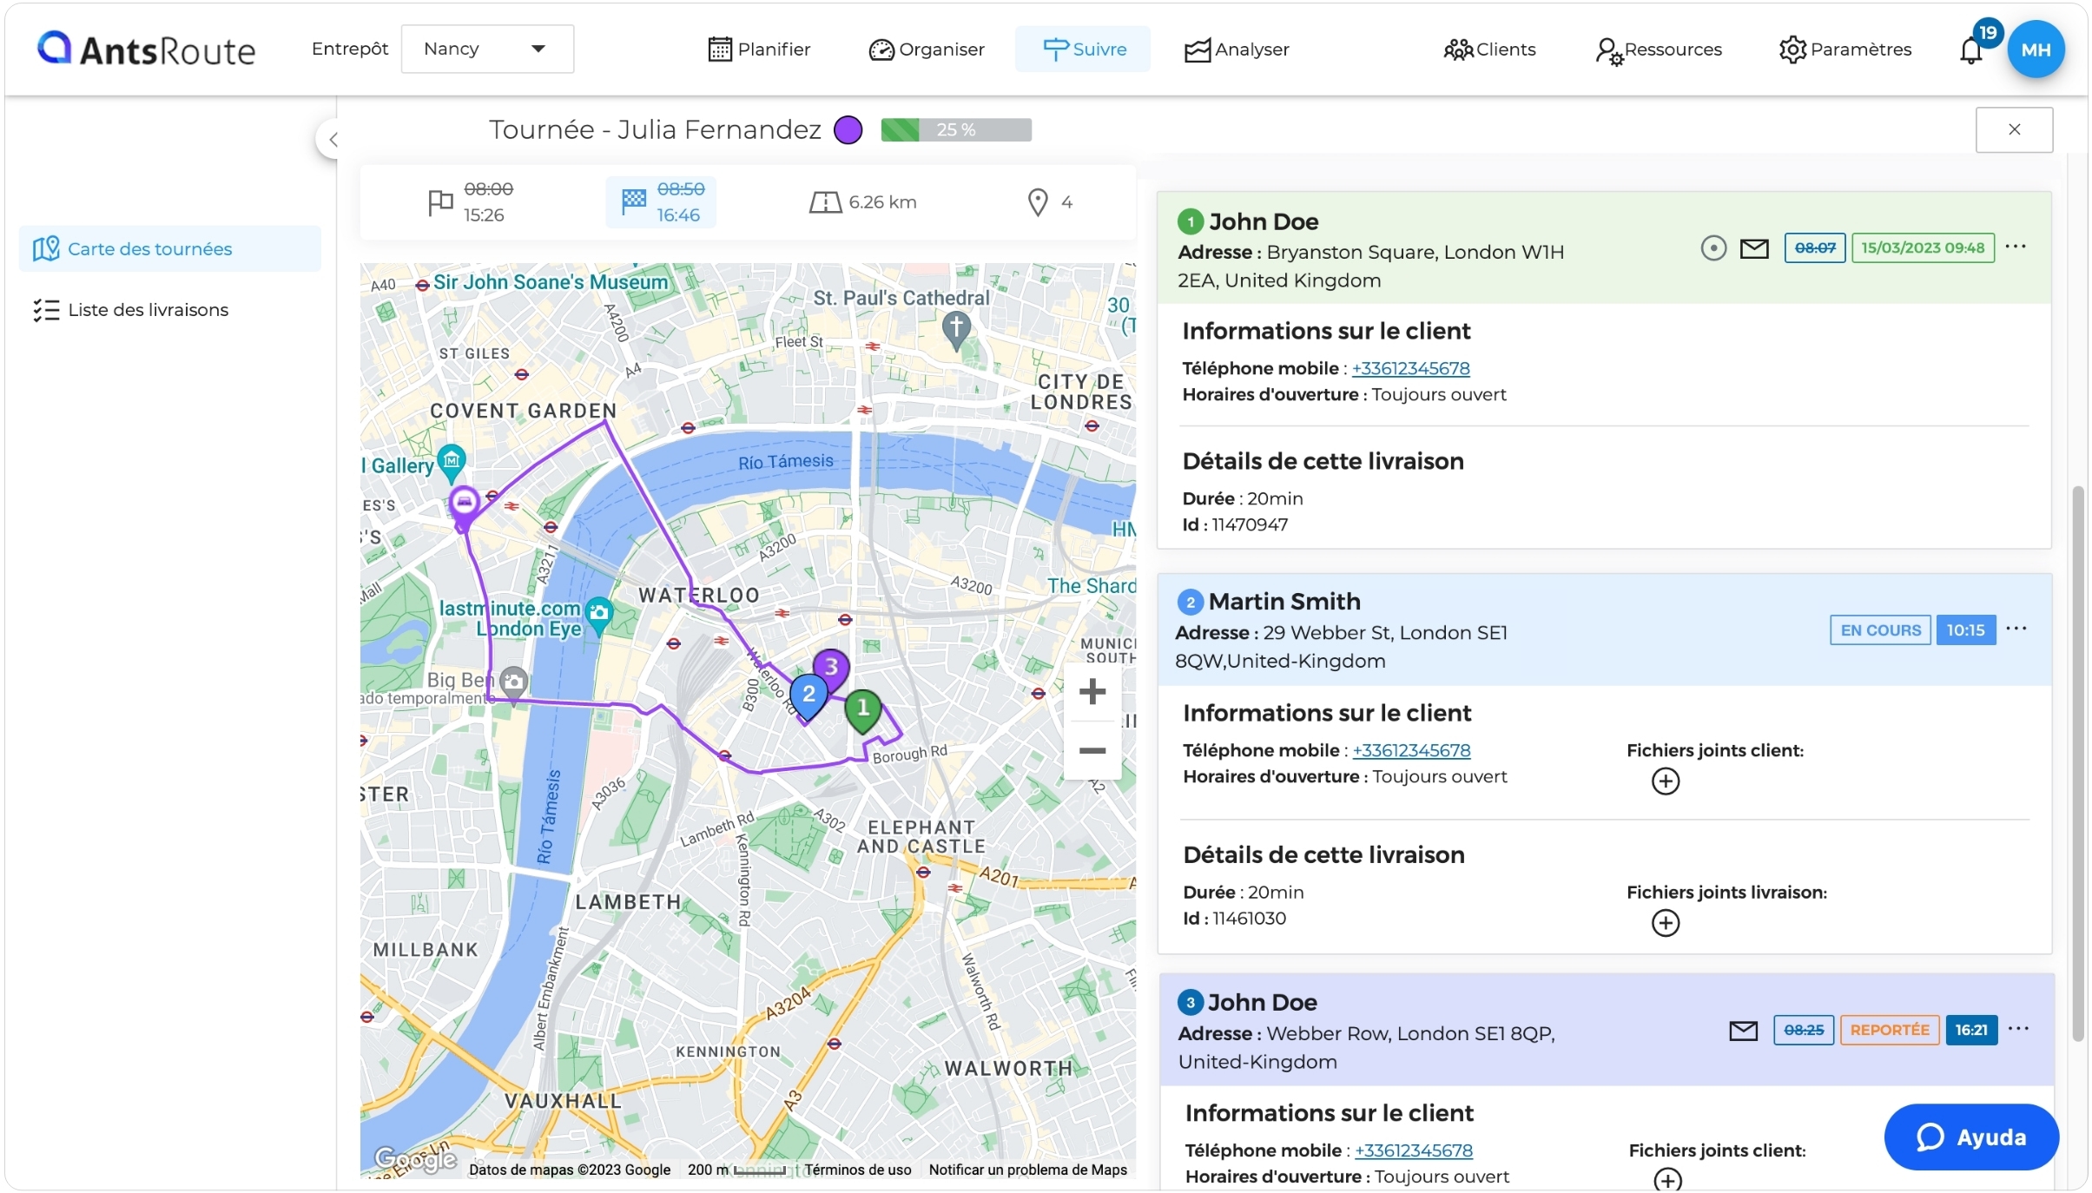The height and width of the screenshot is (1193, 2092).
Task: Click the 10:15 time badge
Action: tap(1965, 629)
